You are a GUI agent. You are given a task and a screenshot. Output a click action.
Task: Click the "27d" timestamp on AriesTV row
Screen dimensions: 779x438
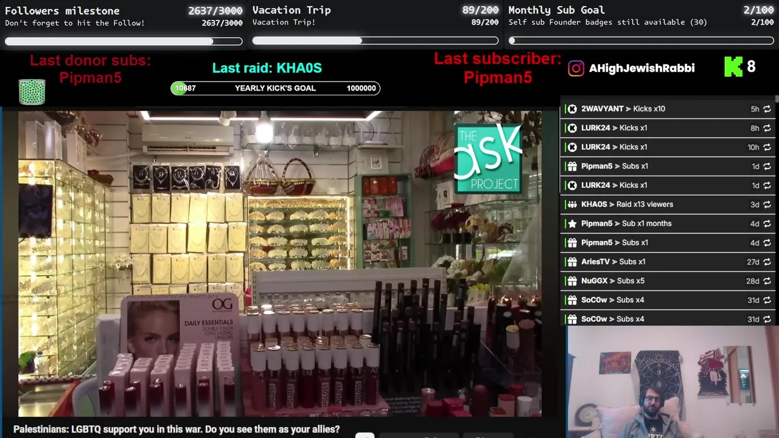pos(753,262)
